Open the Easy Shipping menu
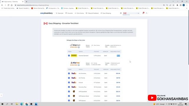The image size is (189, 106). pyautogui.click(x=106, y=13)
